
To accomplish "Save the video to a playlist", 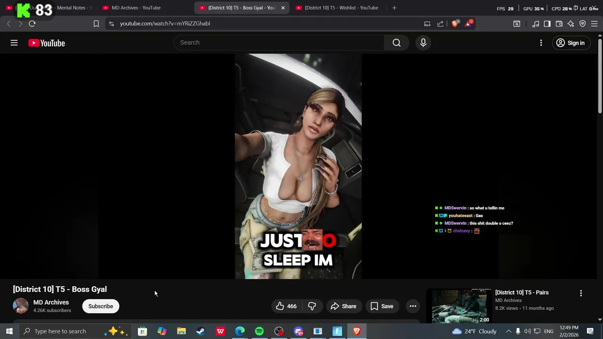I will coord(382,306).
